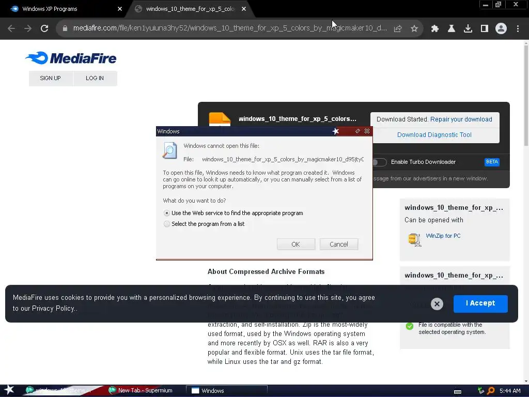Close the windows_10_theme_for_xp tab
Viewport: 529px width, 397px height.
tap(244, 9)
